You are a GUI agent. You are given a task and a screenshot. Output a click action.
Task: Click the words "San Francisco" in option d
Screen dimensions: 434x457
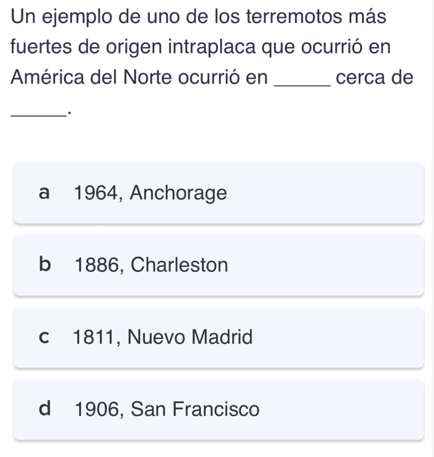coord(196,409)
